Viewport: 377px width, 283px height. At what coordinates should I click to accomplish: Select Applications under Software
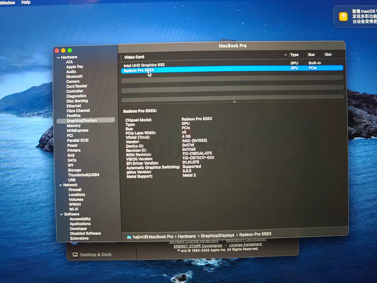[x=80, y=224]
